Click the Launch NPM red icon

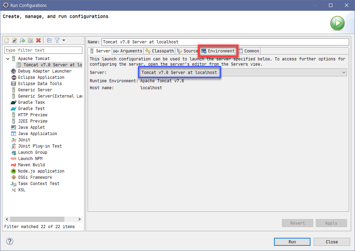(x=14, y=159)
